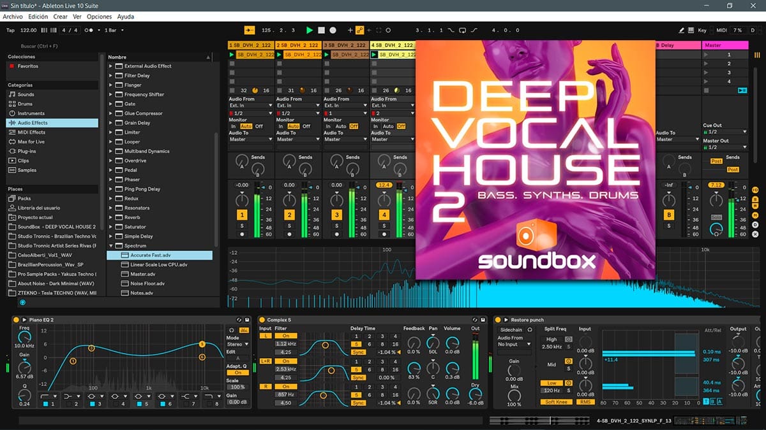Enable EQ filter band 3 checkbox
766x430 pixels.
(x=91, y=404)
